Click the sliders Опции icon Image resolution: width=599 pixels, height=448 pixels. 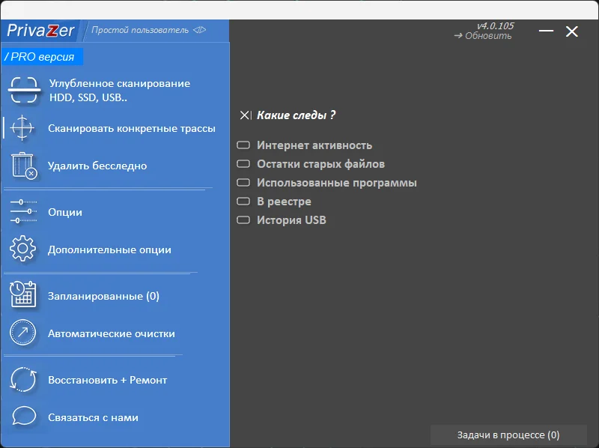point(23,212)
